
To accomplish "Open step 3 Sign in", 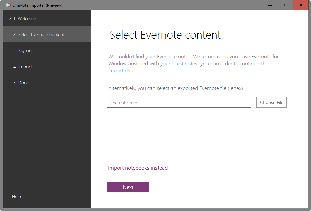I will click(x=47, y=50).
